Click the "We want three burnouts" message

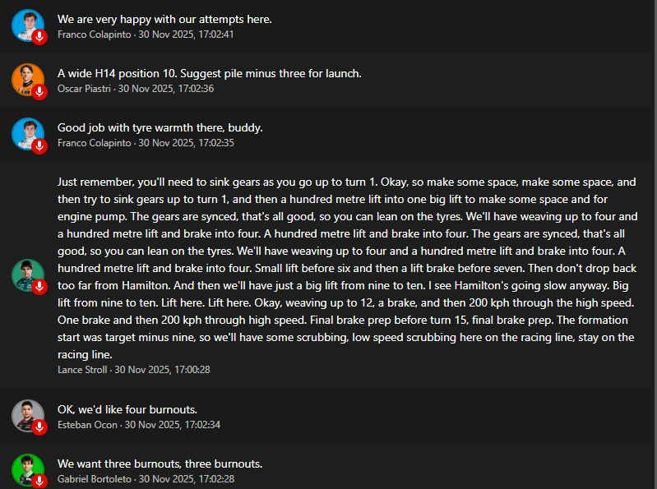(x=160, y=464)
